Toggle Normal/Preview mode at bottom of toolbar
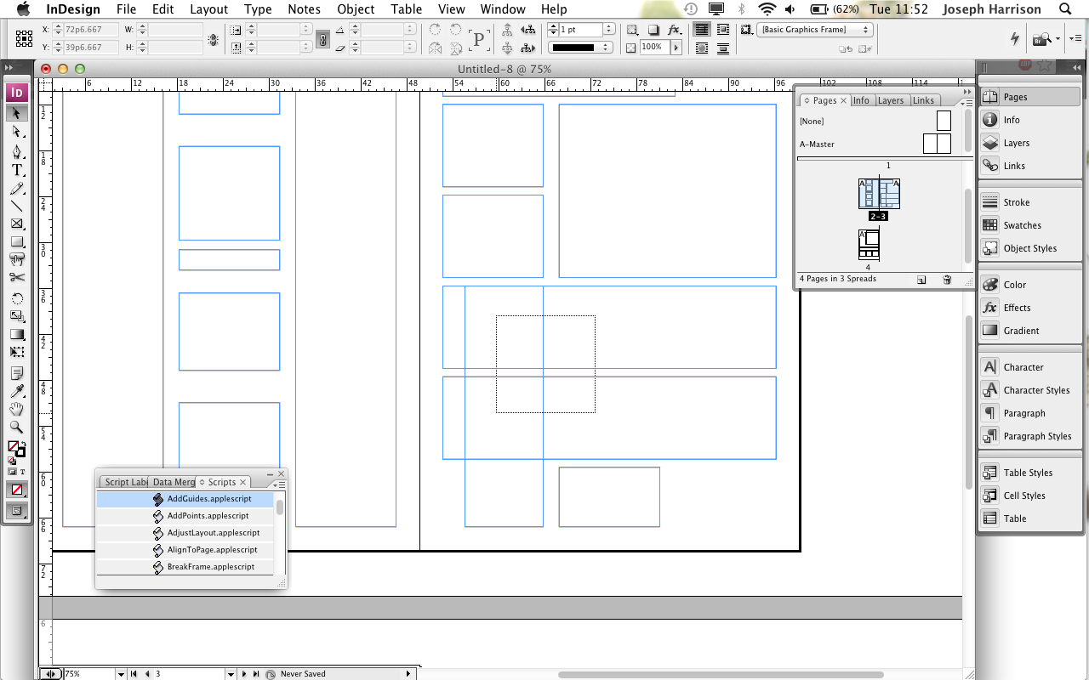The height and width of the screenshot is (680, 1089). [x=16, y=510]
